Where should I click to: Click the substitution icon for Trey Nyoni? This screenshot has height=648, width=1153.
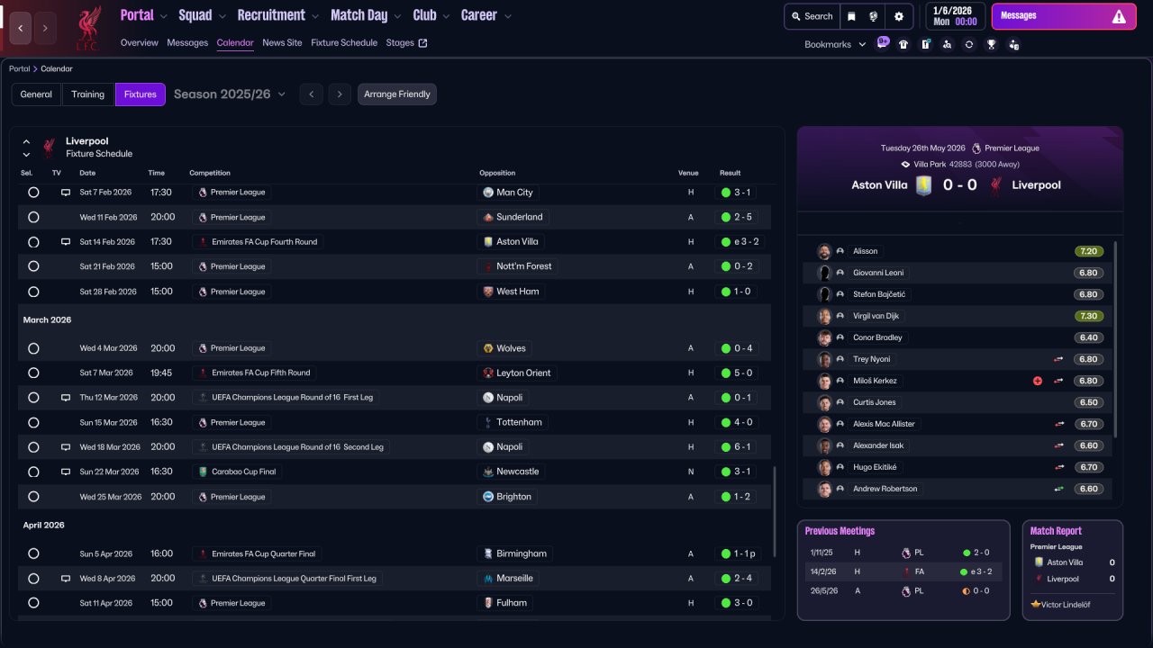coord(1059,359)
